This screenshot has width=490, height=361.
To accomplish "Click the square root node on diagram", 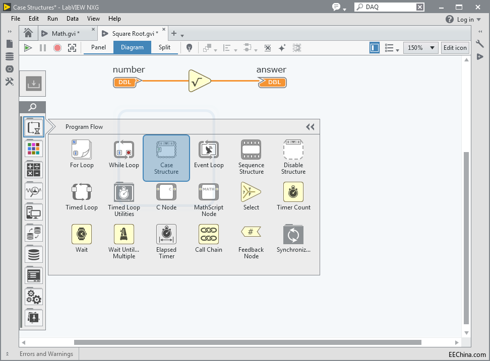I will (199, 81).
